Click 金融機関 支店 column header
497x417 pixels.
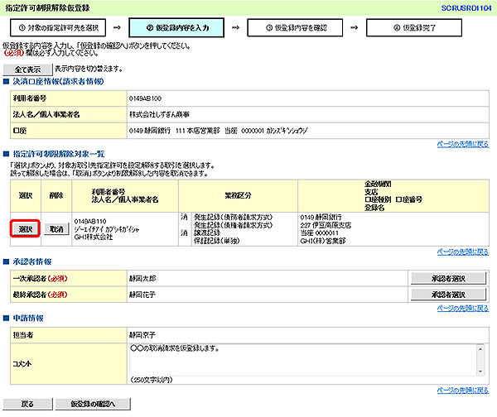[393, 196]
